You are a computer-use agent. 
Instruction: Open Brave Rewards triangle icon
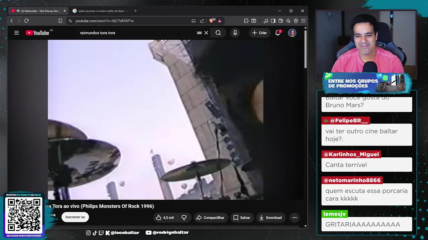coord(220,21)
